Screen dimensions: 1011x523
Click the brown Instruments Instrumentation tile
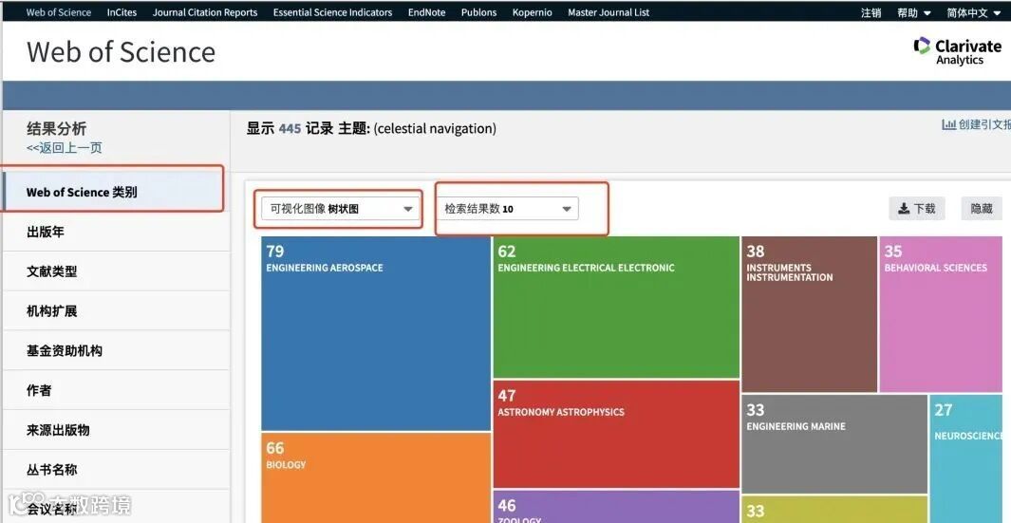809,314
